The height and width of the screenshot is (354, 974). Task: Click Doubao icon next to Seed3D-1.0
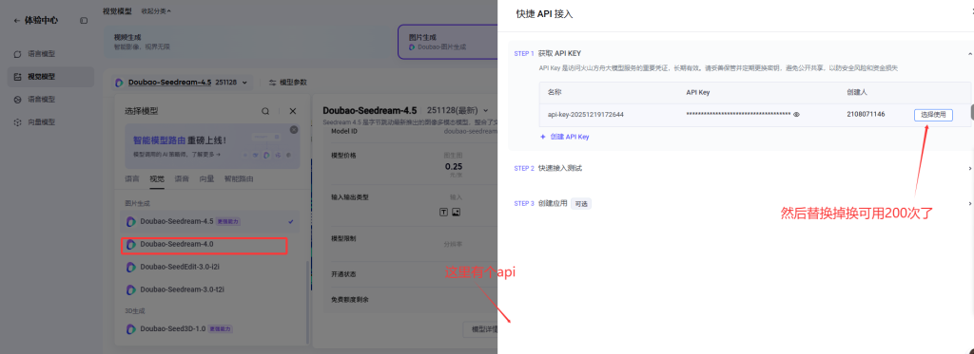coord(131,328)
